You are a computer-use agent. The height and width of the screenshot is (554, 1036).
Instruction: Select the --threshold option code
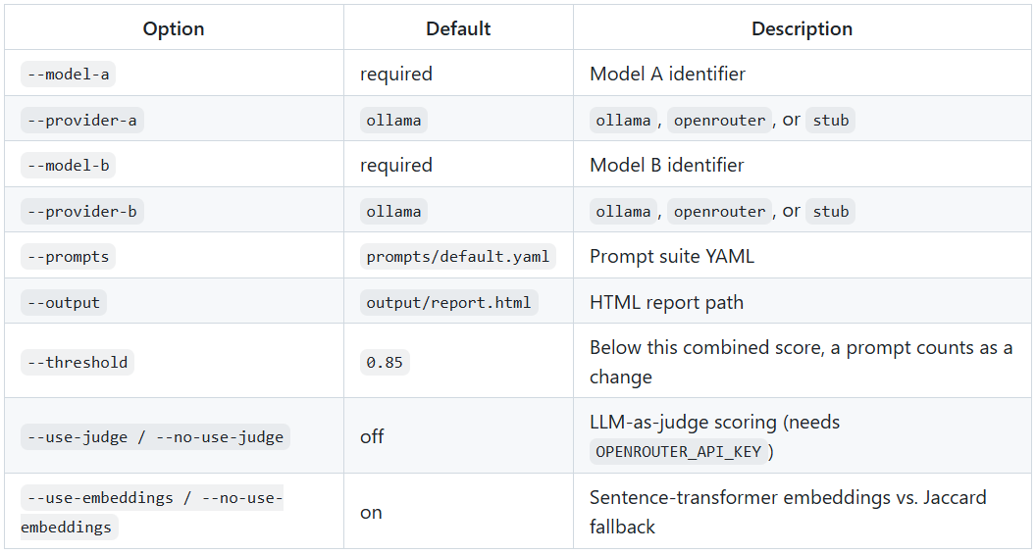[x=78, y=363]
